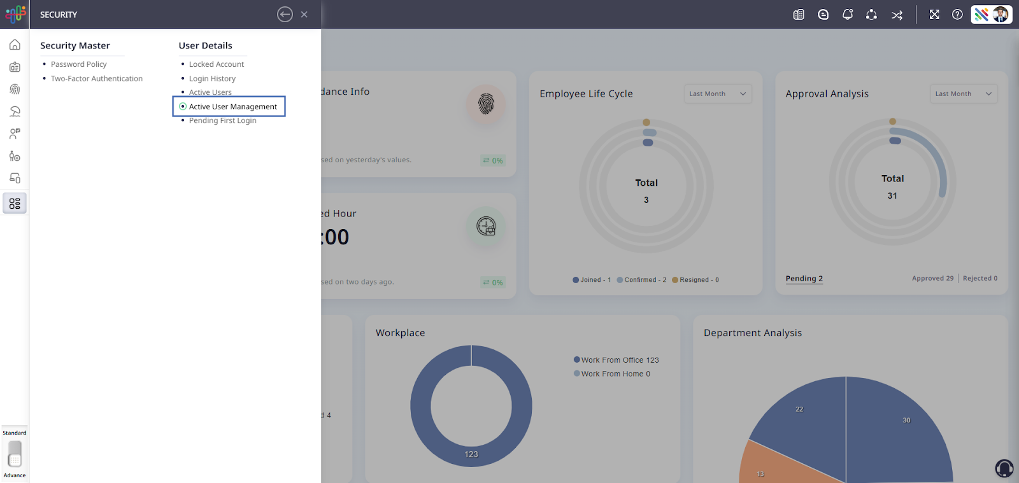This screenshot has width=1019, height=483.
Task: Toggle Work From Office 123 legend
Action: 616,360
